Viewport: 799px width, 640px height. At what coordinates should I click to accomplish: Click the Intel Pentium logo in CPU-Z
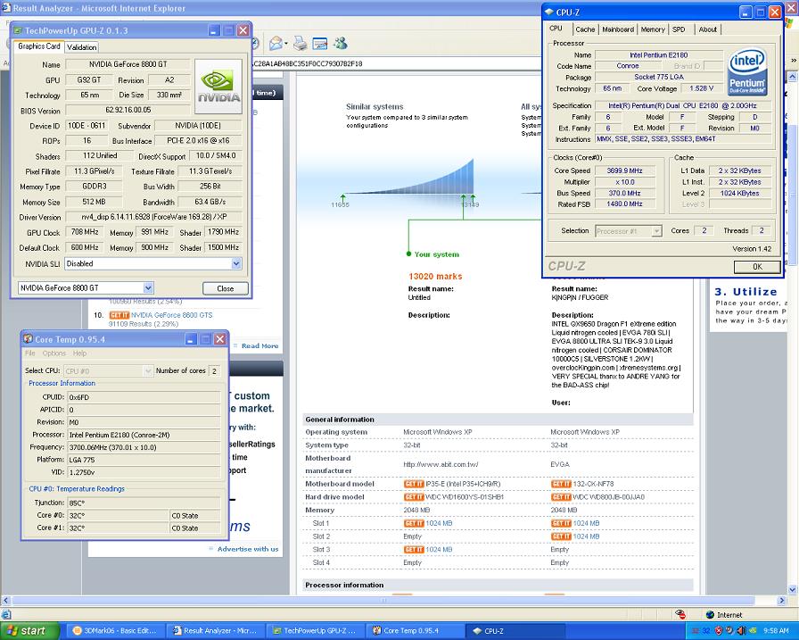pos(747,71)
